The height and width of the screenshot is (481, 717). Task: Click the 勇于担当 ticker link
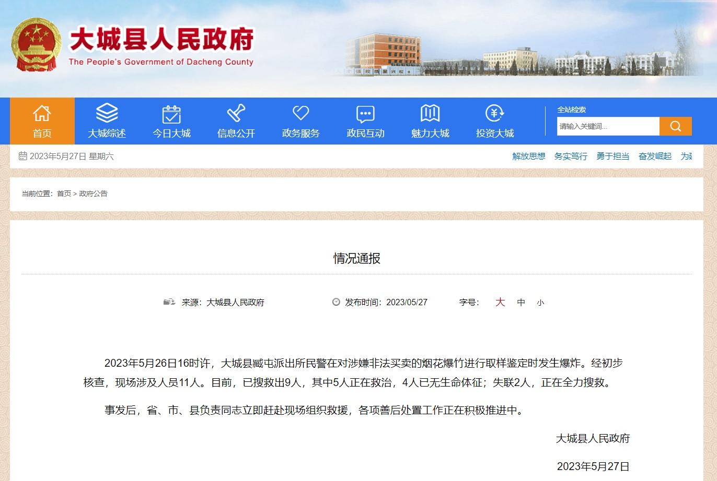click(612, 156)
